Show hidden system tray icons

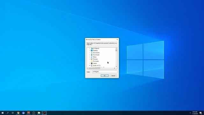[x=190, y=113]
